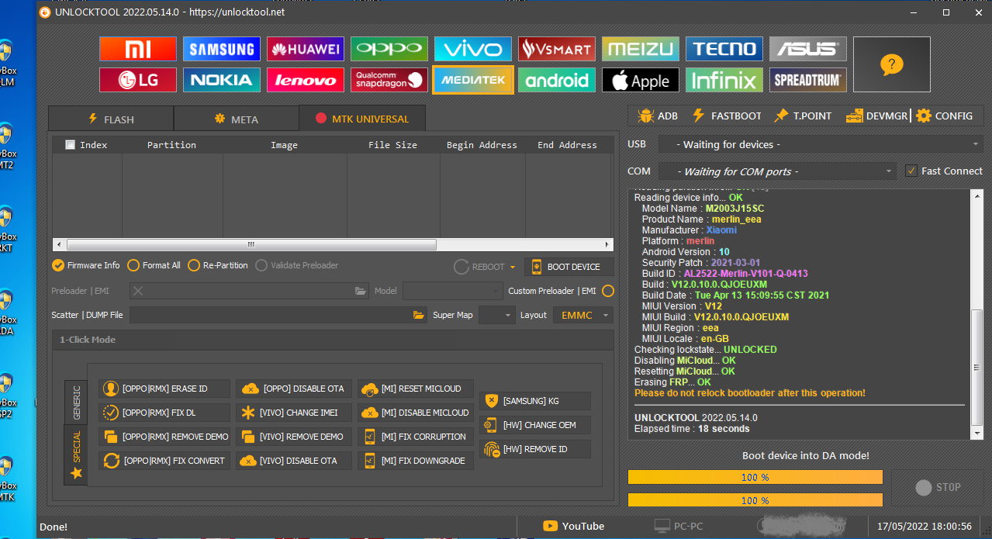The height and width of the screenshot is (539, 992).
Task: Open the FASTBOOT tool
Action: pyautogui.click(x=727, y=116)
